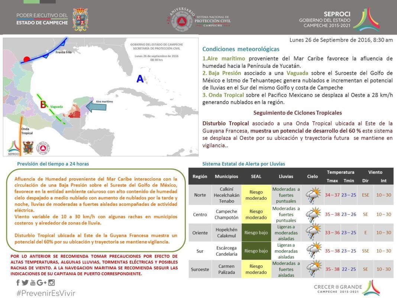This screenshot has width=397, height=298.
Task: Select the blue letter A on map
Action: click(140, 79)
